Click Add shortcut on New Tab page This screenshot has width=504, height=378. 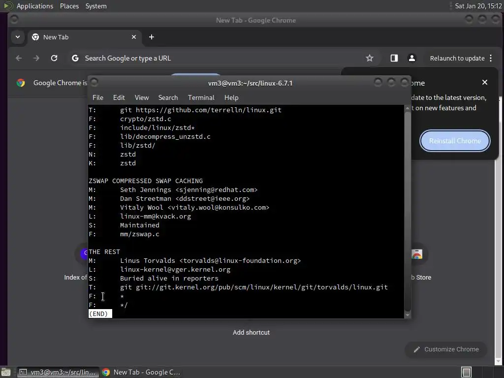251,332
